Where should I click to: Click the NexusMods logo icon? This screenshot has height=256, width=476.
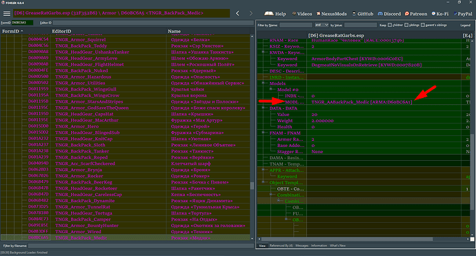click(x=319, y=14)
